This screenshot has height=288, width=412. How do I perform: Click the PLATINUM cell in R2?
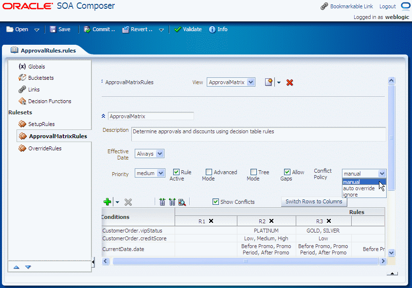(267, 231)
